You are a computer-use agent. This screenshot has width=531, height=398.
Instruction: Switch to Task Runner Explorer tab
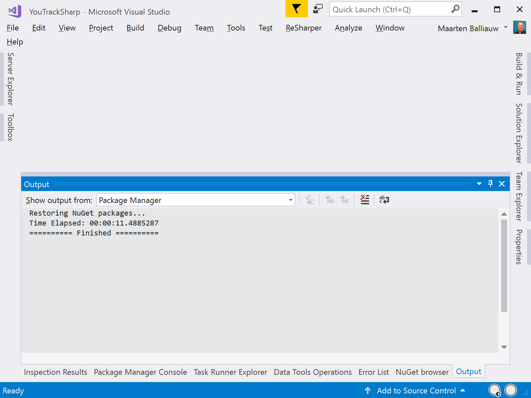click(x=230, y=372)
